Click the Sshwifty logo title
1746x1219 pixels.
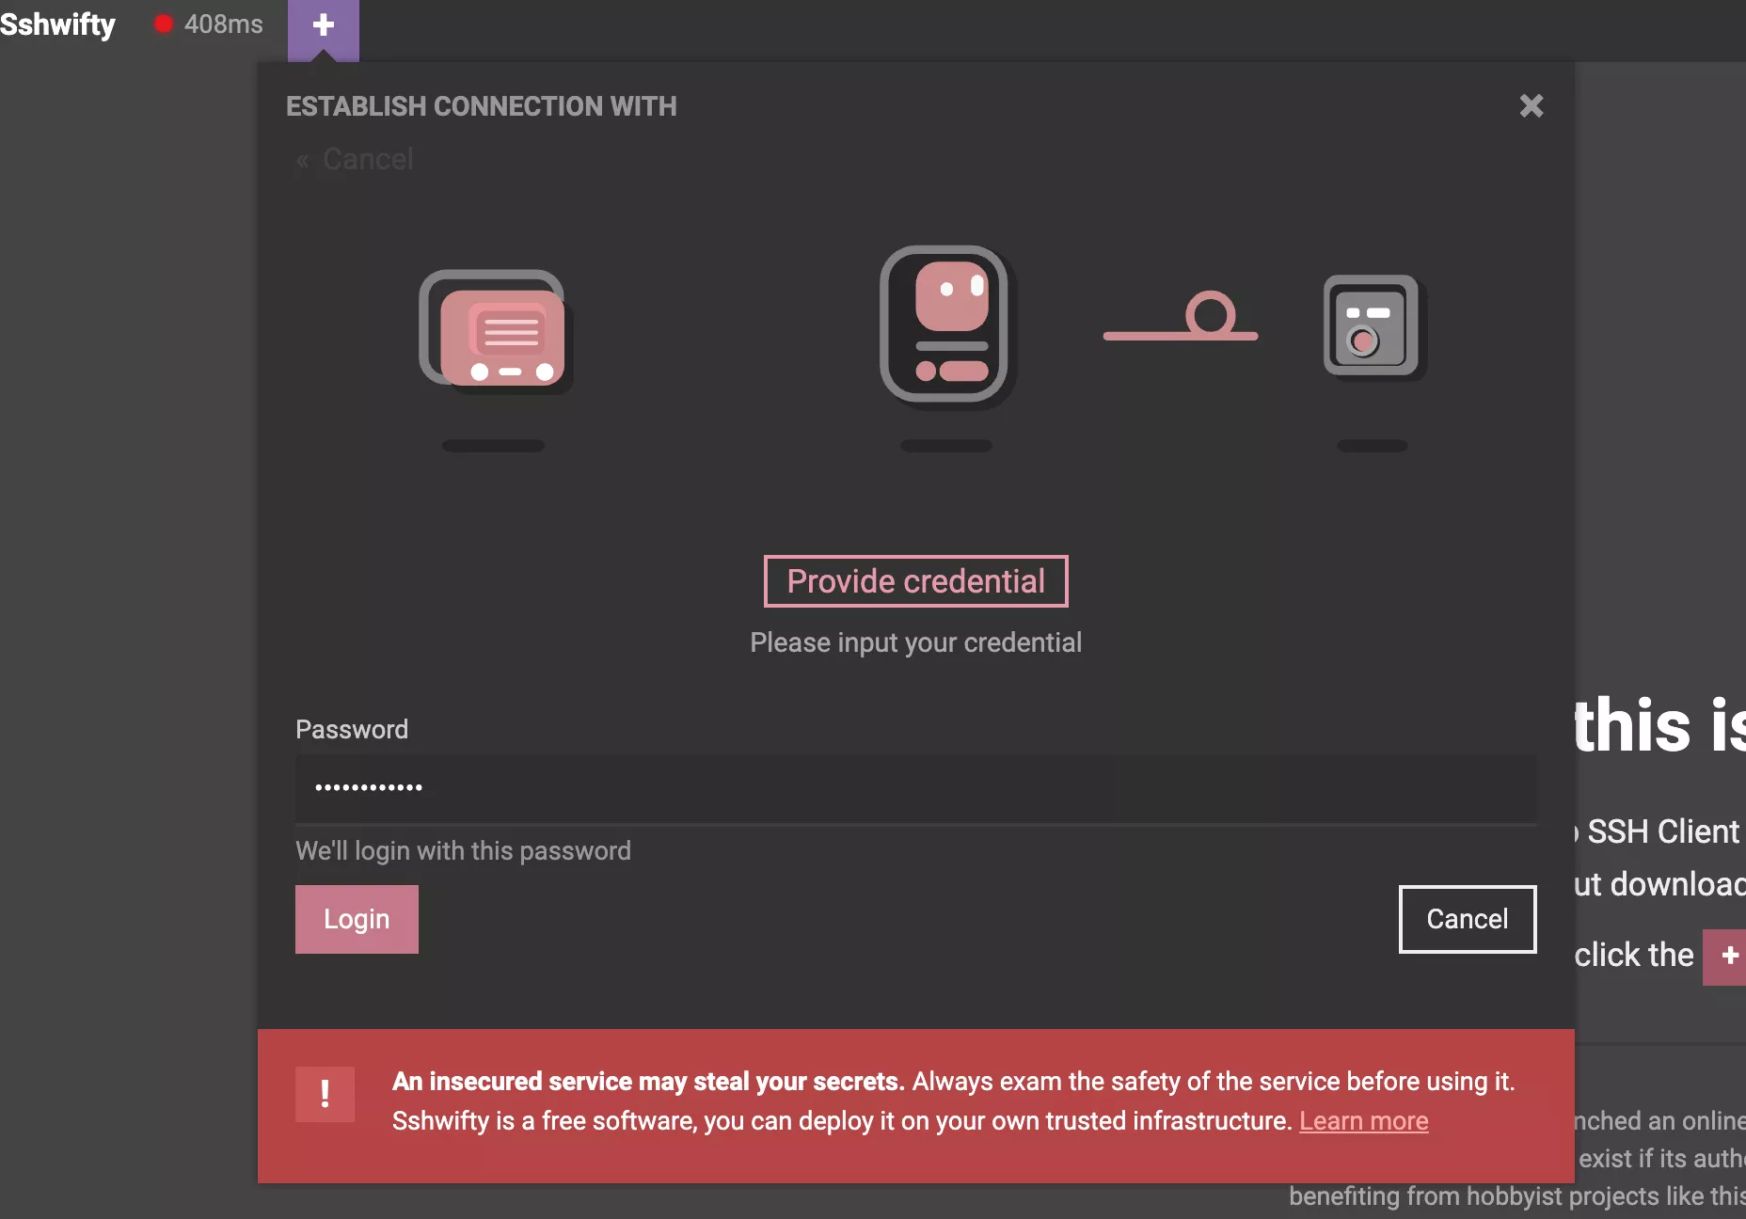57,24
